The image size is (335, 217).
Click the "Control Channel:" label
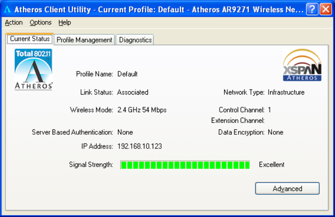click(242, 110)
